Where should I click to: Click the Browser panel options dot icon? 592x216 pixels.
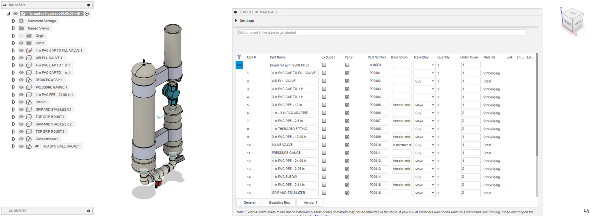coord(88,5)
